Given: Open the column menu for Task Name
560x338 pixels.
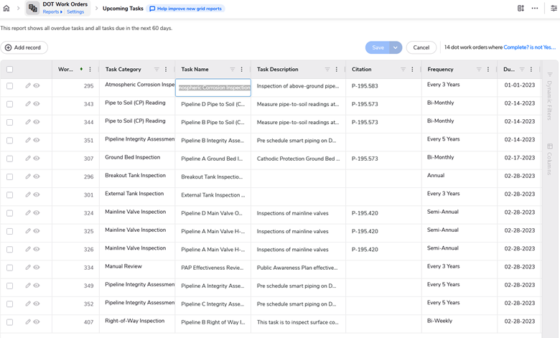Looking at the screenshot, I should [242, 70].
